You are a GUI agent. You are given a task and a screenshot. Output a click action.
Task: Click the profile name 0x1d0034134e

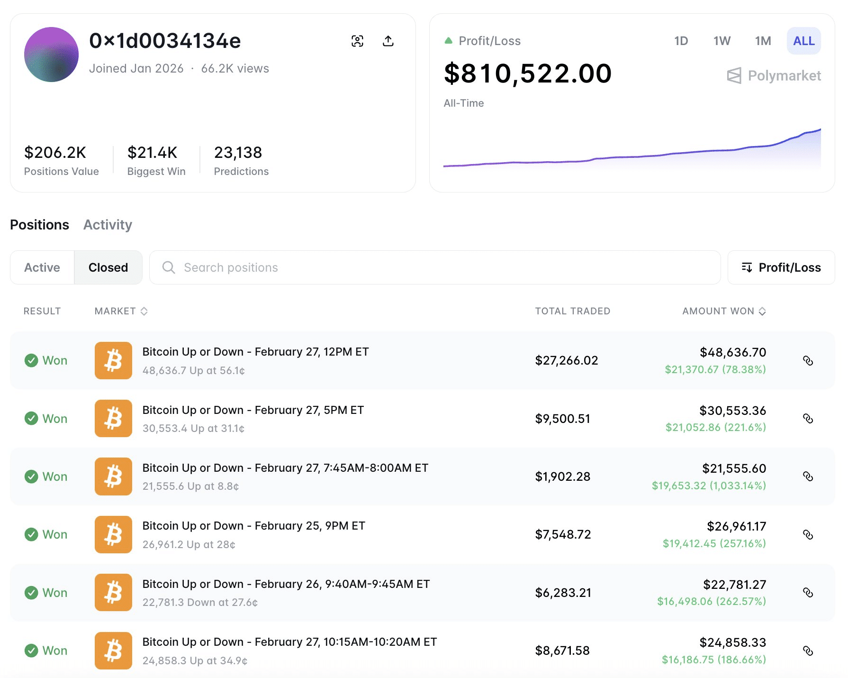point(165,40)
